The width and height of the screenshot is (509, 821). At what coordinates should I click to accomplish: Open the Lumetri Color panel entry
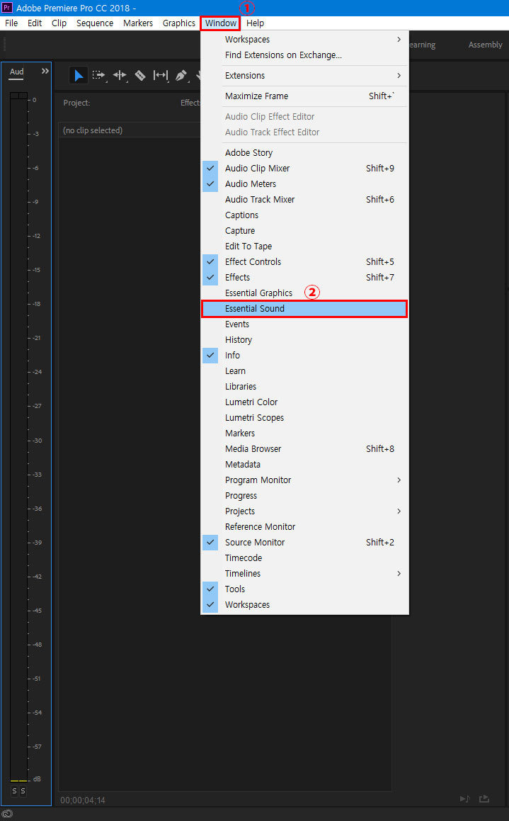(304, 402)
